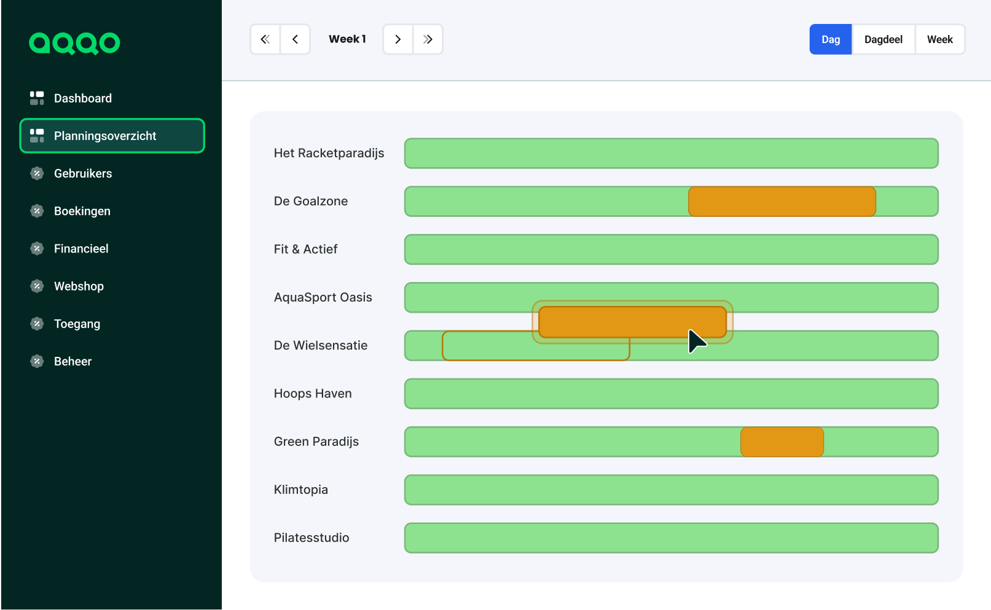This screenshot has height=610, width=991.
Task: Click the AQQO logo
Action: coord(74,43)
